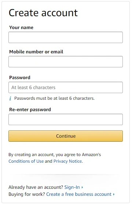Click the 'Create account' heading
Viewport: 132px width, 205px height.
click(43, 13)
